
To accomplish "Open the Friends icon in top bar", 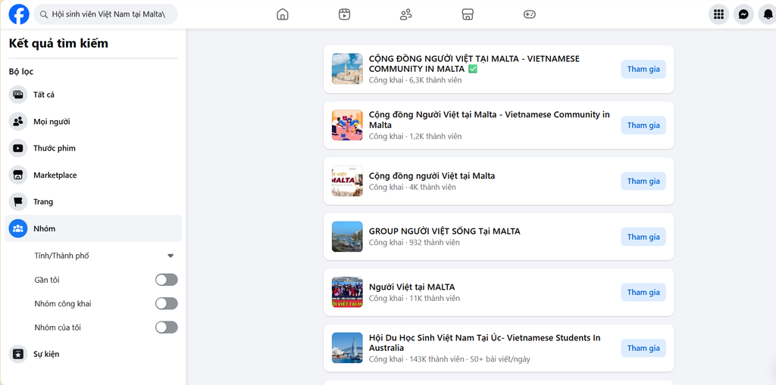I will pyautogui.click(x=406, y=14).
